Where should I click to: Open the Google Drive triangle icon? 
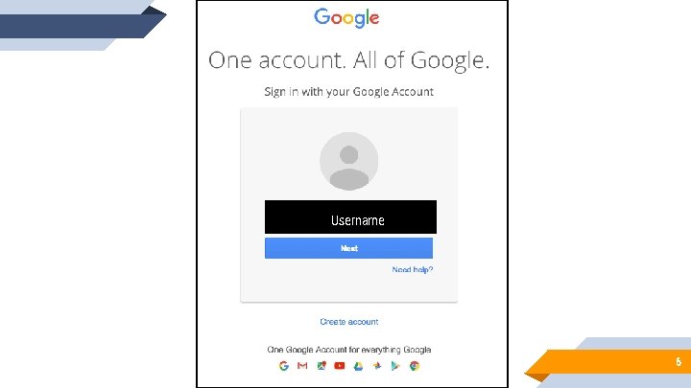(x=358, y=366)
